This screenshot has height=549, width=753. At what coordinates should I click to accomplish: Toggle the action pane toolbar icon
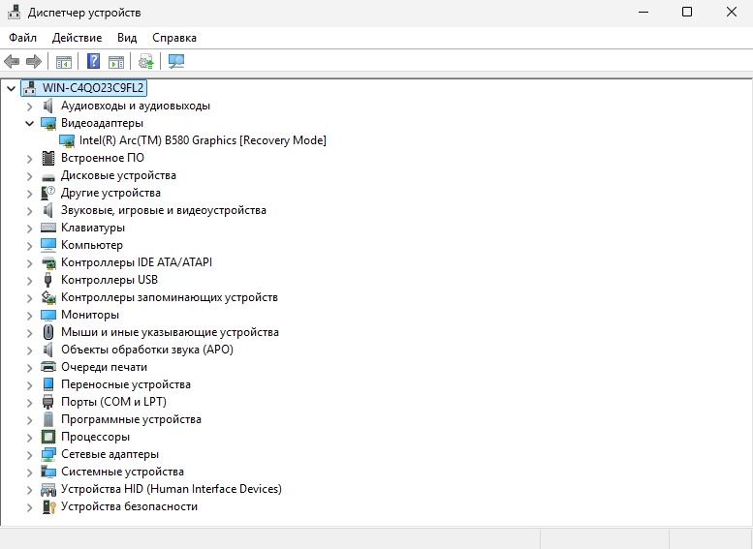pyautogui.click(x=116, y=61)
